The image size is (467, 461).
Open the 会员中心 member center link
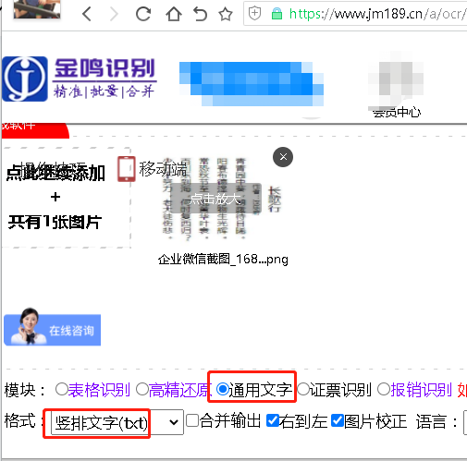click(397, 112)
